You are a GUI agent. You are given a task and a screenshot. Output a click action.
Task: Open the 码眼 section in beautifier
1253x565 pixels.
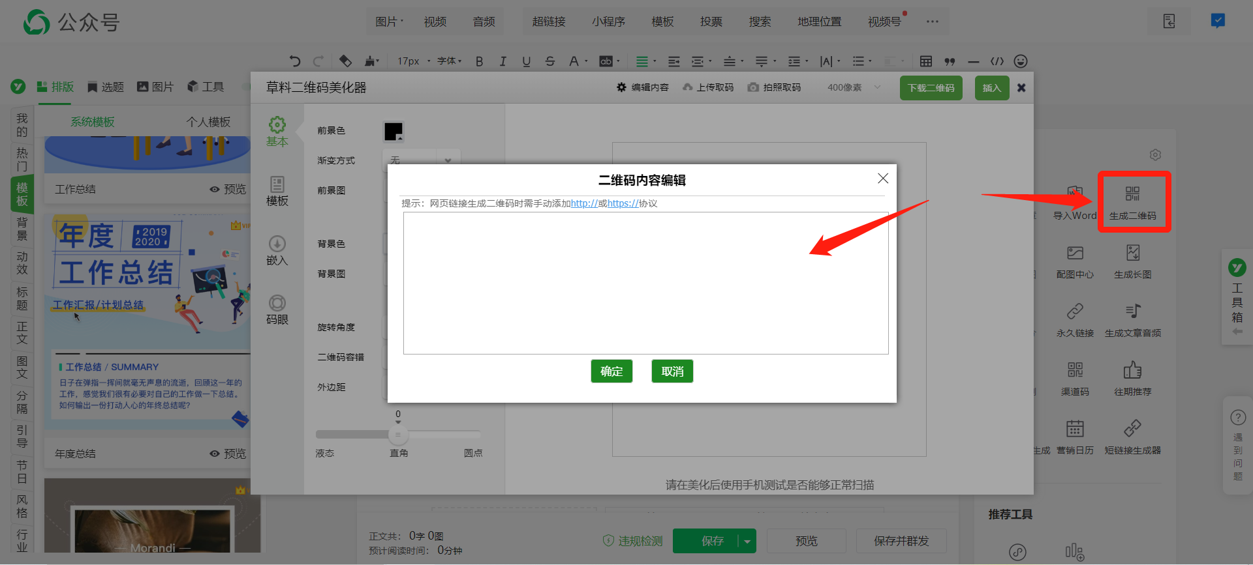277,310
